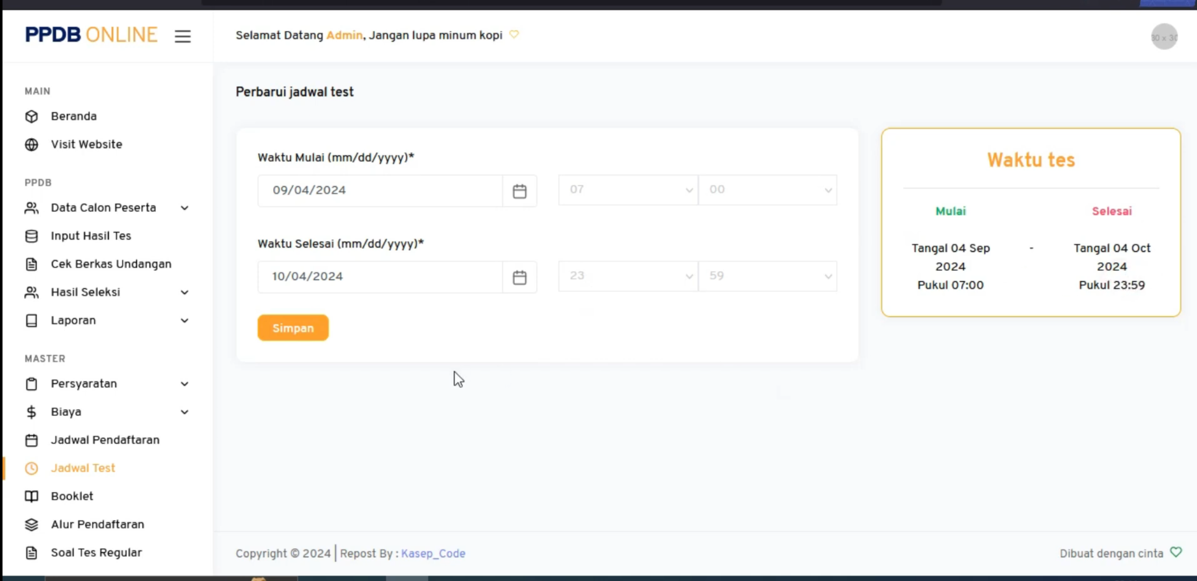
Task: Click the Hasil Seleksi users icon
Action: pos(31,292)
